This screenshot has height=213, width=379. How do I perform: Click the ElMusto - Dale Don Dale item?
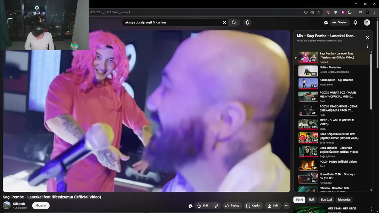click(332, 189)
